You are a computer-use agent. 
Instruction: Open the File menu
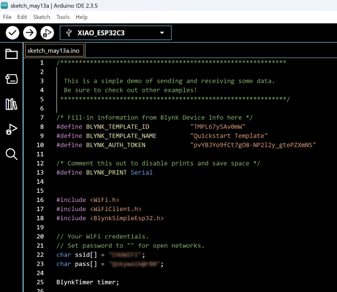pos(7,17)
